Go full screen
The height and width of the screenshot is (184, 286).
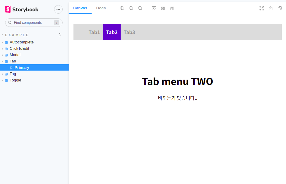tap(262, 8)
